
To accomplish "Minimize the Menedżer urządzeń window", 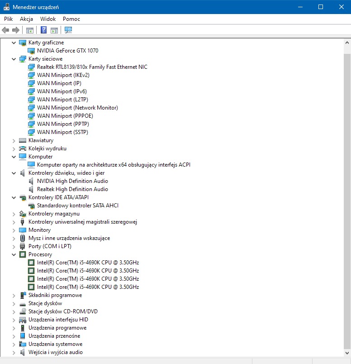I will (x=300, y=7).
